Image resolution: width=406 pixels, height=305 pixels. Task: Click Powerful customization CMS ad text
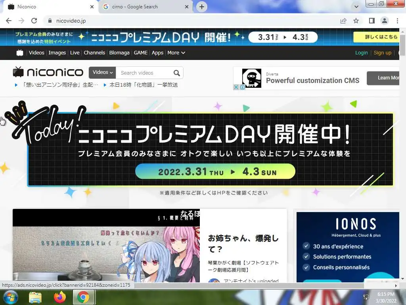click(312, 81)
